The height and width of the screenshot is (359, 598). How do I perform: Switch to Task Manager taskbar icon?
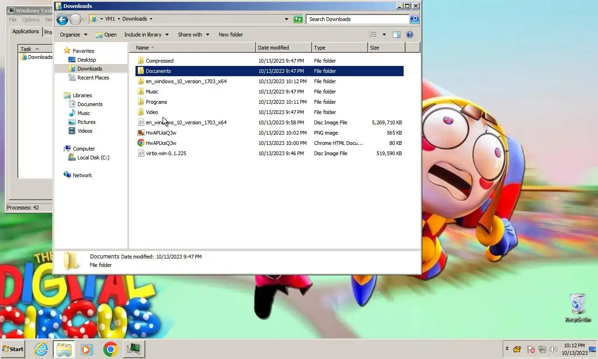click(x=134, y=349)
